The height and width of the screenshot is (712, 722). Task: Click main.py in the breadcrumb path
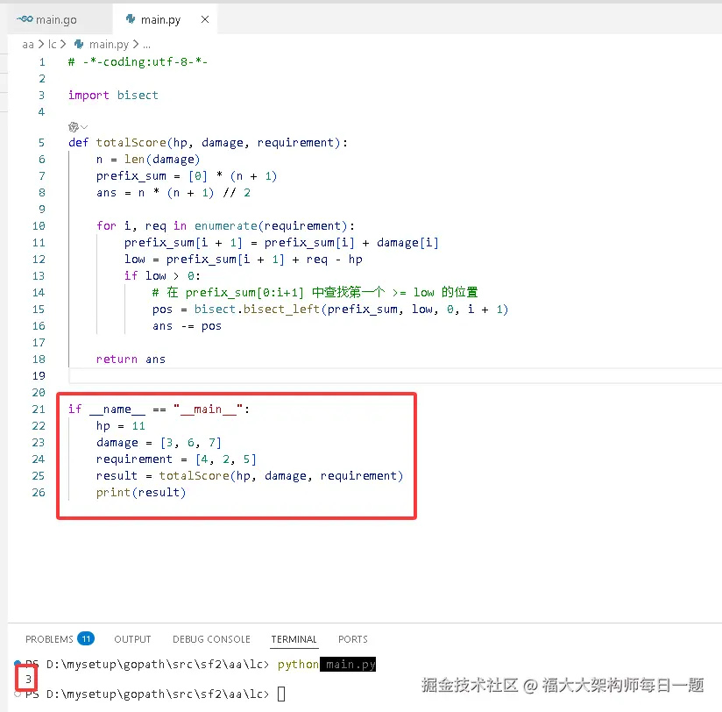tap(109, 44)
